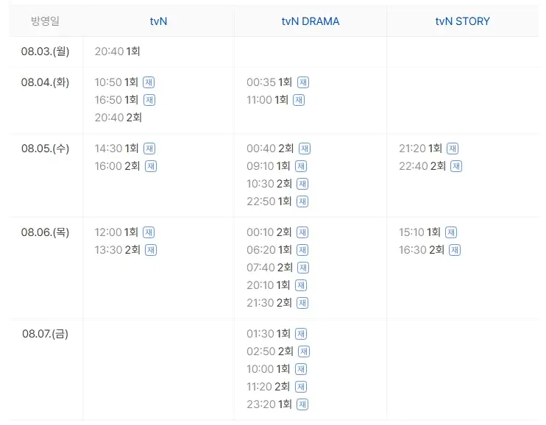This screenshot has width=546, height=425.
Task: Click the 02:50 2회 tvN DRAMA entry
Action: click(x=270, y=351)
